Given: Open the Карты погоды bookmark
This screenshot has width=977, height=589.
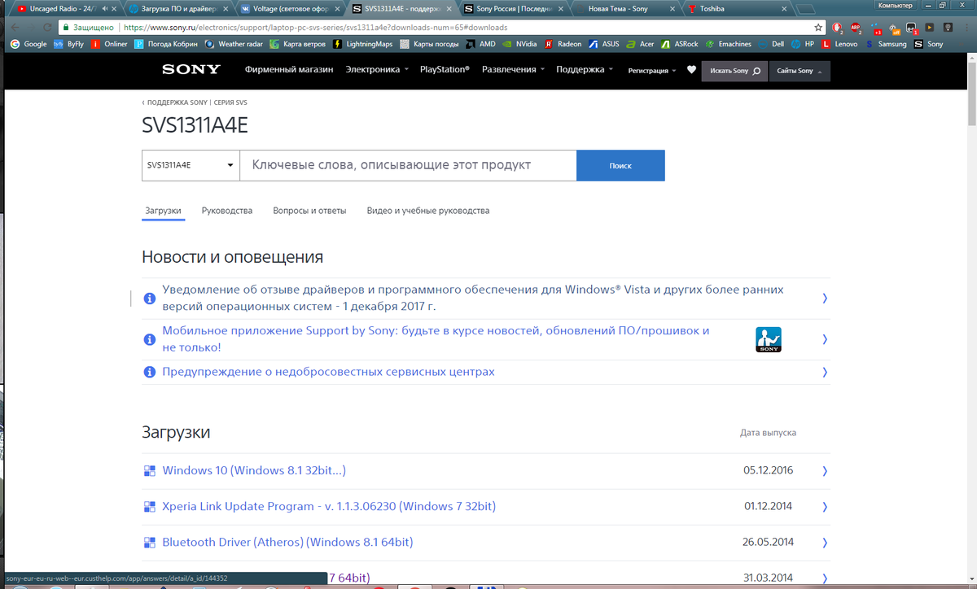Looking at the screenshot, I should coord(429,44).
